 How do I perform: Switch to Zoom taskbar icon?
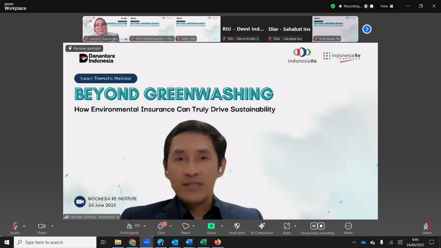[x=146, y=242]
